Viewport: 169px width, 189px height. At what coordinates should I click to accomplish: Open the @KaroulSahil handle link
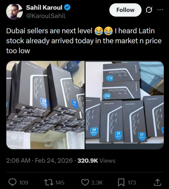45,16
